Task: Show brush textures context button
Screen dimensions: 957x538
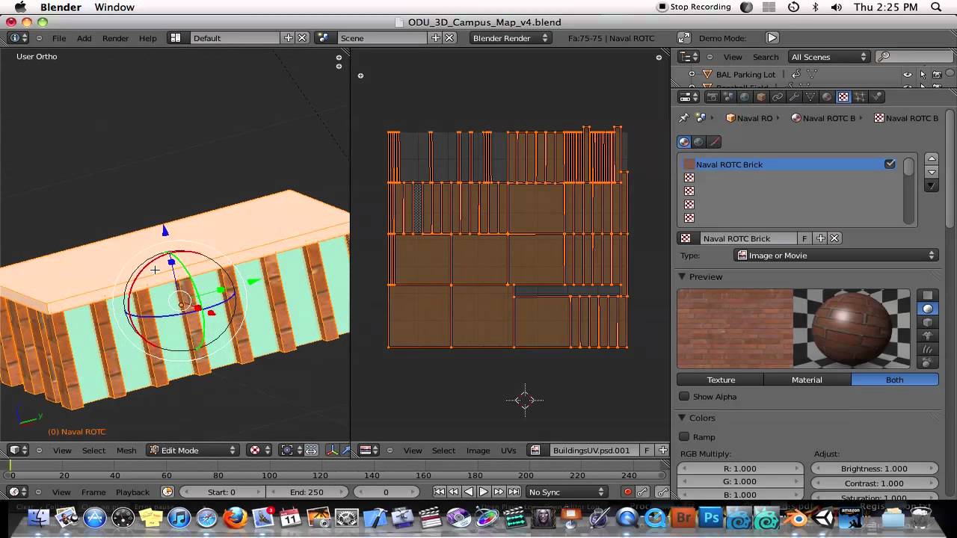Action: click(x=715, y=142)
